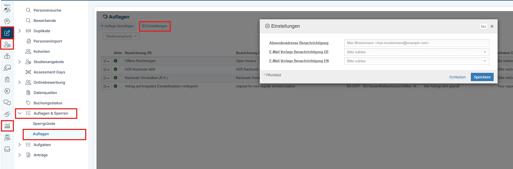The image size is (513, 169).
Task: Click the Absenderadresse Benachrichtigung input field
Action: pyautogui.click(x=416, y=43)
